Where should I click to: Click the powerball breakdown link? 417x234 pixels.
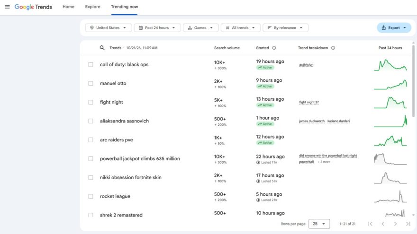(x=307, y=162)
